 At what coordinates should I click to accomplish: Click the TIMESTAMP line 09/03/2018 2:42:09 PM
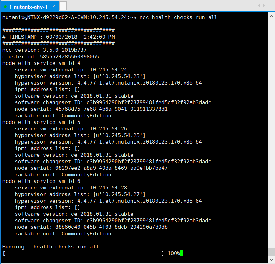pos(59,37)
